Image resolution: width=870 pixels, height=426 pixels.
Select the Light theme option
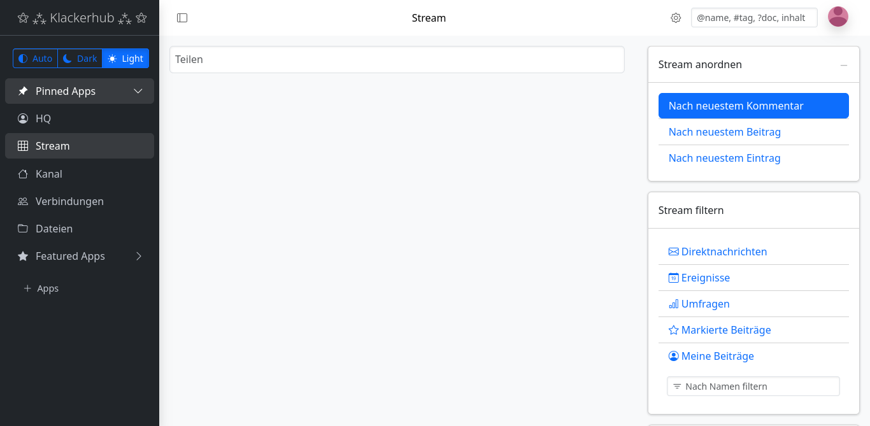pyautogui.click(x=125, y=59)
